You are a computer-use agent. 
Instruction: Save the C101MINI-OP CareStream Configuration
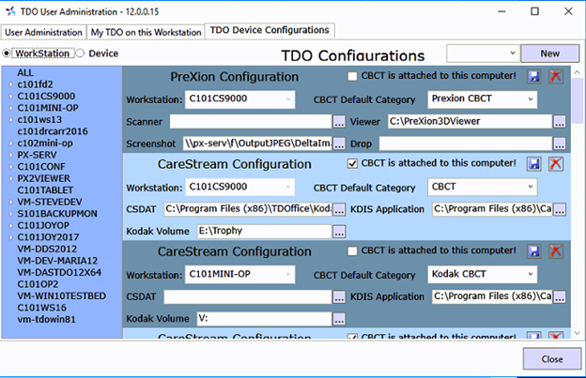coord(535,251)
